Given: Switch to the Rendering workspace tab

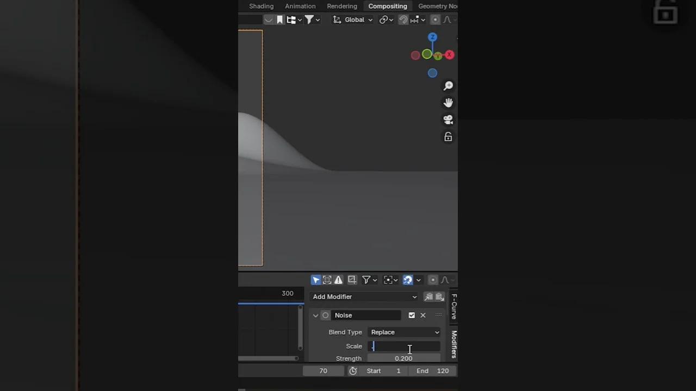Looking at the screenshot, I should pyautogui.click(x=342, y=6).
